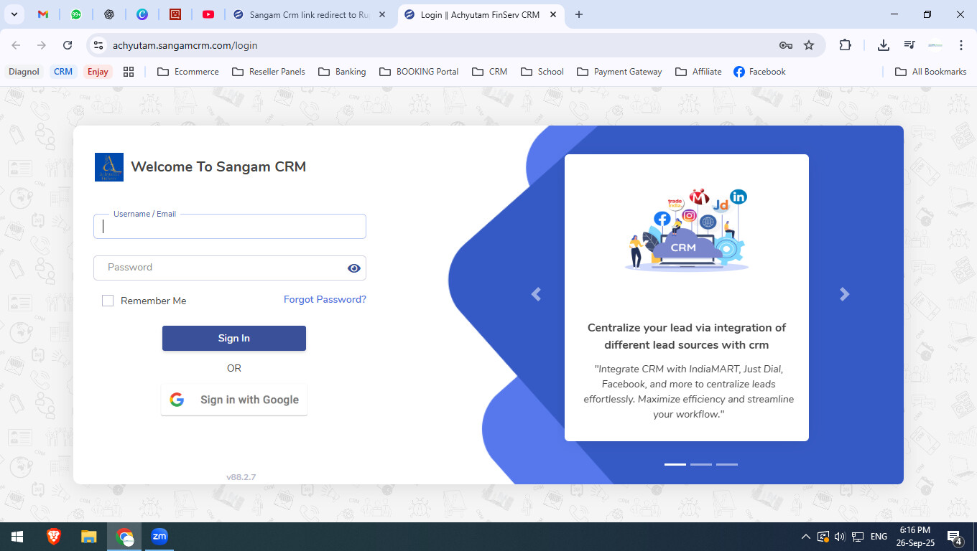Screen dimensions: 977x551
Task: Sign in with Google button
Action: (x=234, y=400)
